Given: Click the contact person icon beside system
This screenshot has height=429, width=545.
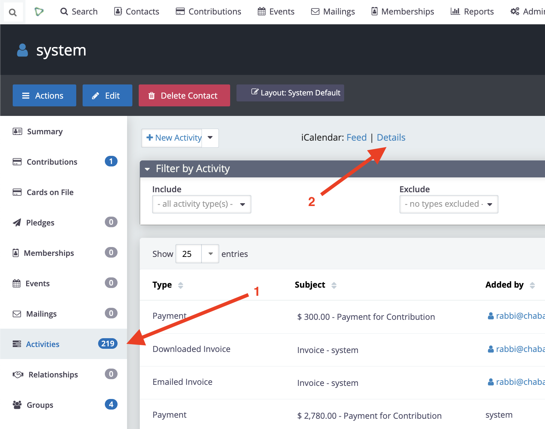Looking at the screenshot, I should tap(23, 50).
